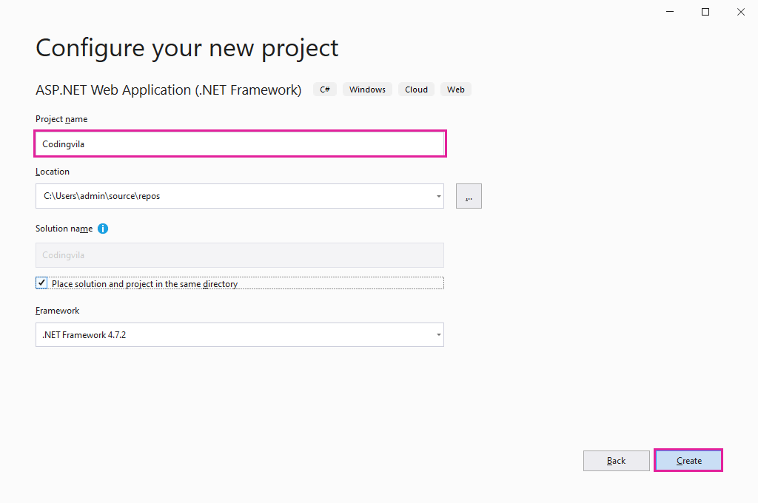Toggle the same-directory option via its label
758x503 pixels.
click(x=143, y=283)
